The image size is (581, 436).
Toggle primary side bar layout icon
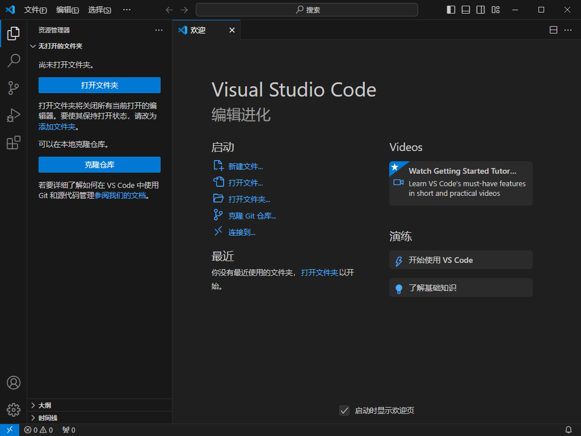click(x=451, y=10)
